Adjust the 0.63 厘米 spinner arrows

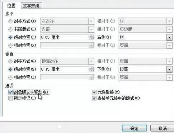[91, 37]
